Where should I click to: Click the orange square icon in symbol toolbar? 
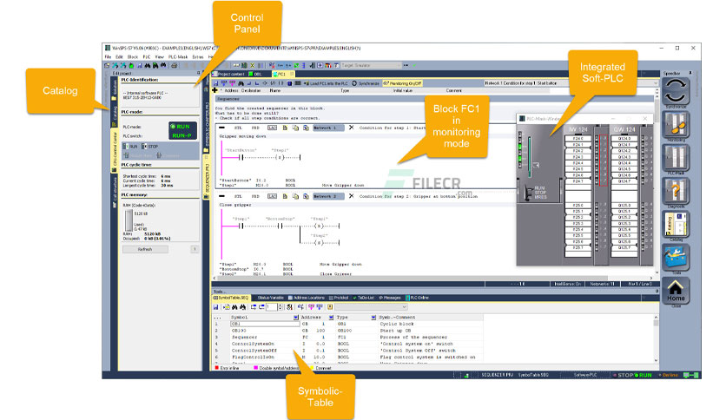(330, 306)
